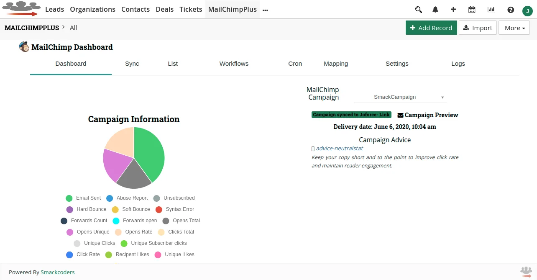Open the ellipsis navigation menu
The image size is (537, 280).
coord(265,9)
